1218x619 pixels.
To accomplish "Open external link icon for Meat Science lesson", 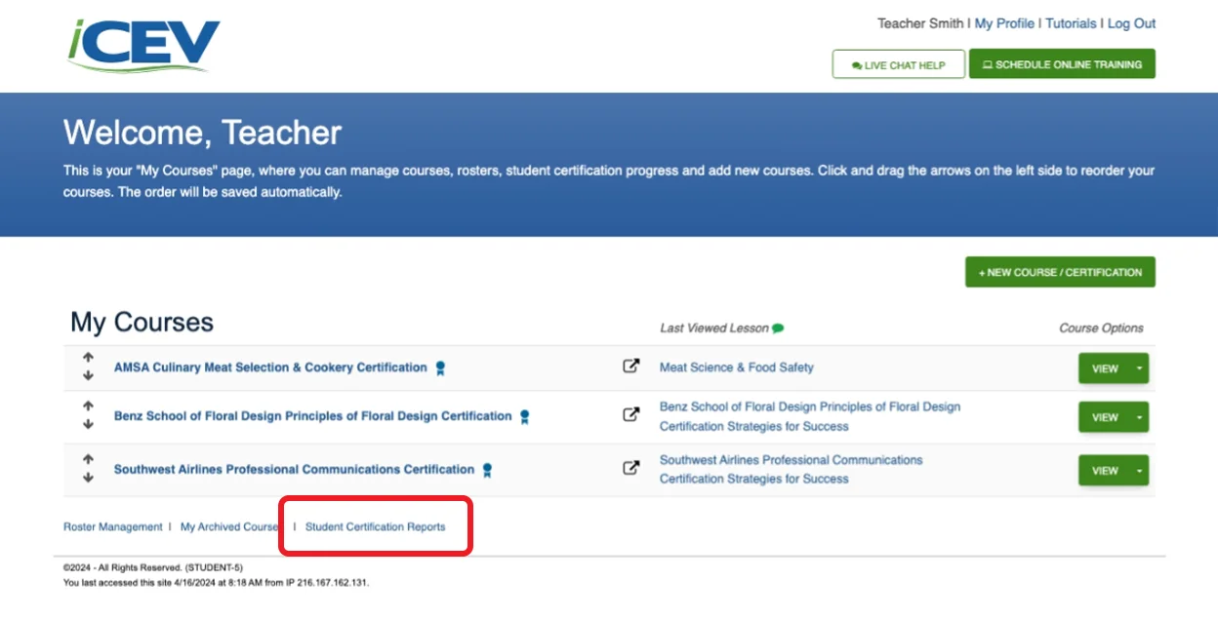I will coord(631,367).
